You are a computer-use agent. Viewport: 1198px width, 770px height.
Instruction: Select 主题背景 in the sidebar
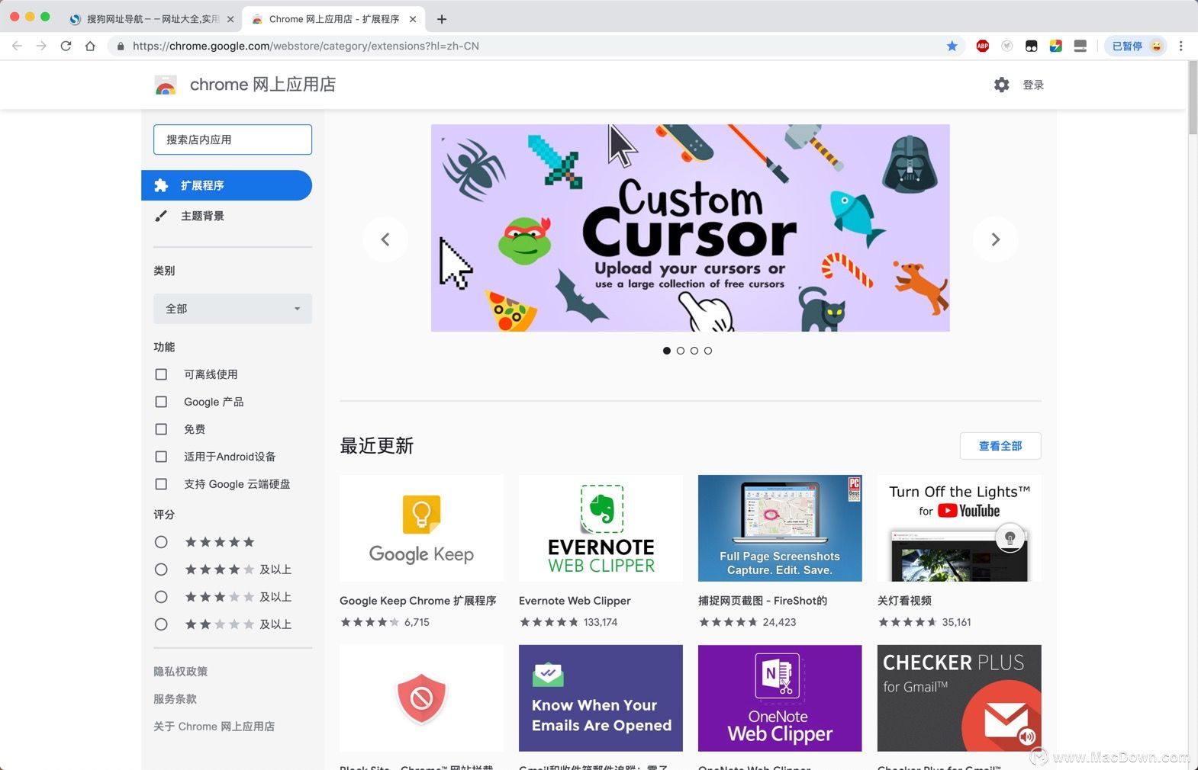(227, 216)
